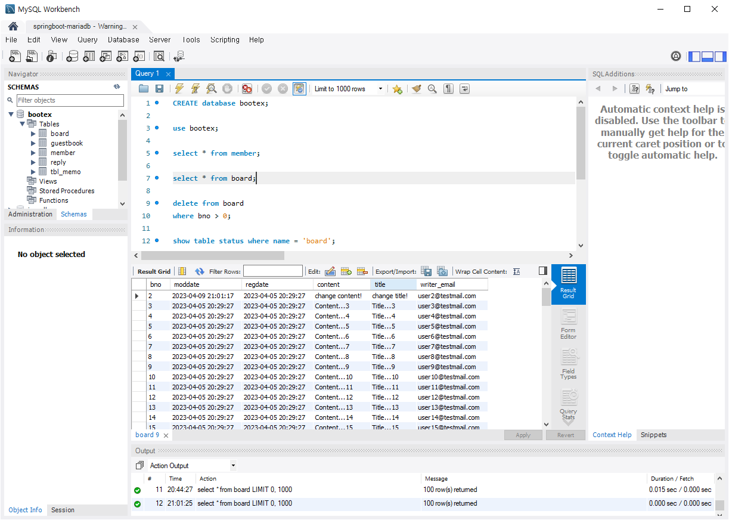
Task: Save the script with floppy icon
Action: (x=159, y=89)
